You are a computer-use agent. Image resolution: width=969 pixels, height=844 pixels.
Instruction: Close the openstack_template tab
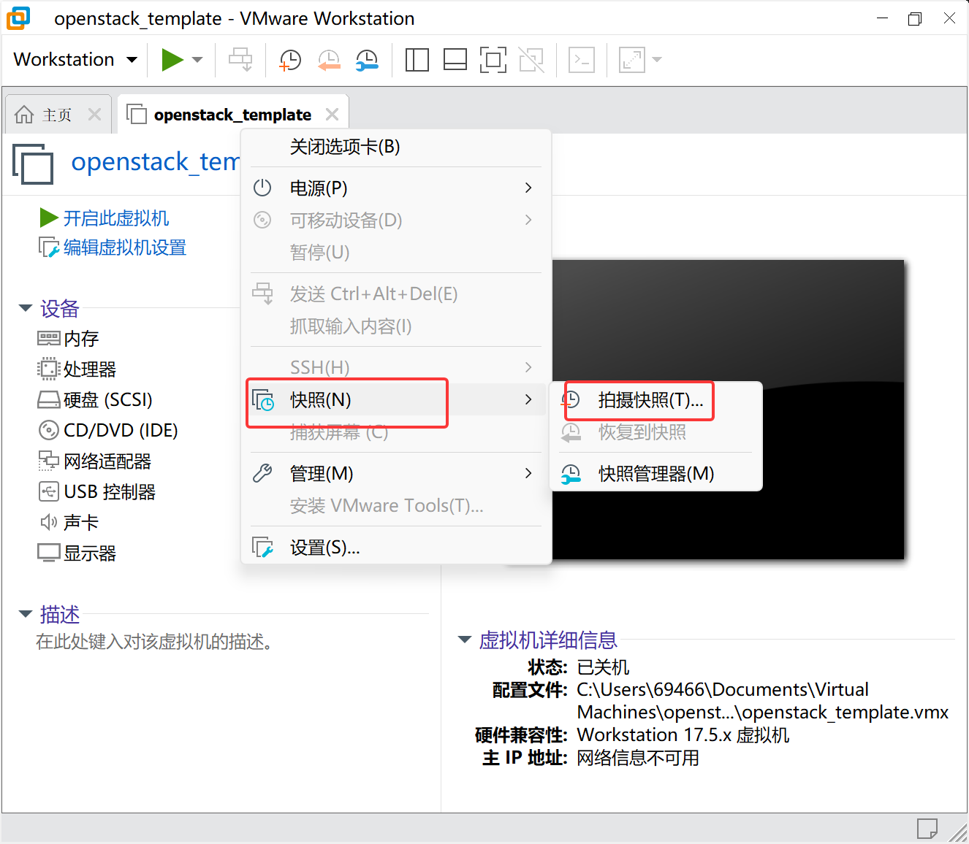pos(332,115)
